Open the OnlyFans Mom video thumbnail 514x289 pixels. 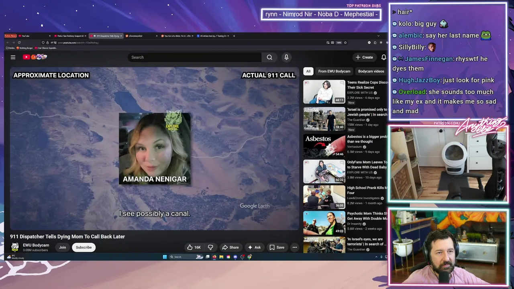(x=324, y=171)
